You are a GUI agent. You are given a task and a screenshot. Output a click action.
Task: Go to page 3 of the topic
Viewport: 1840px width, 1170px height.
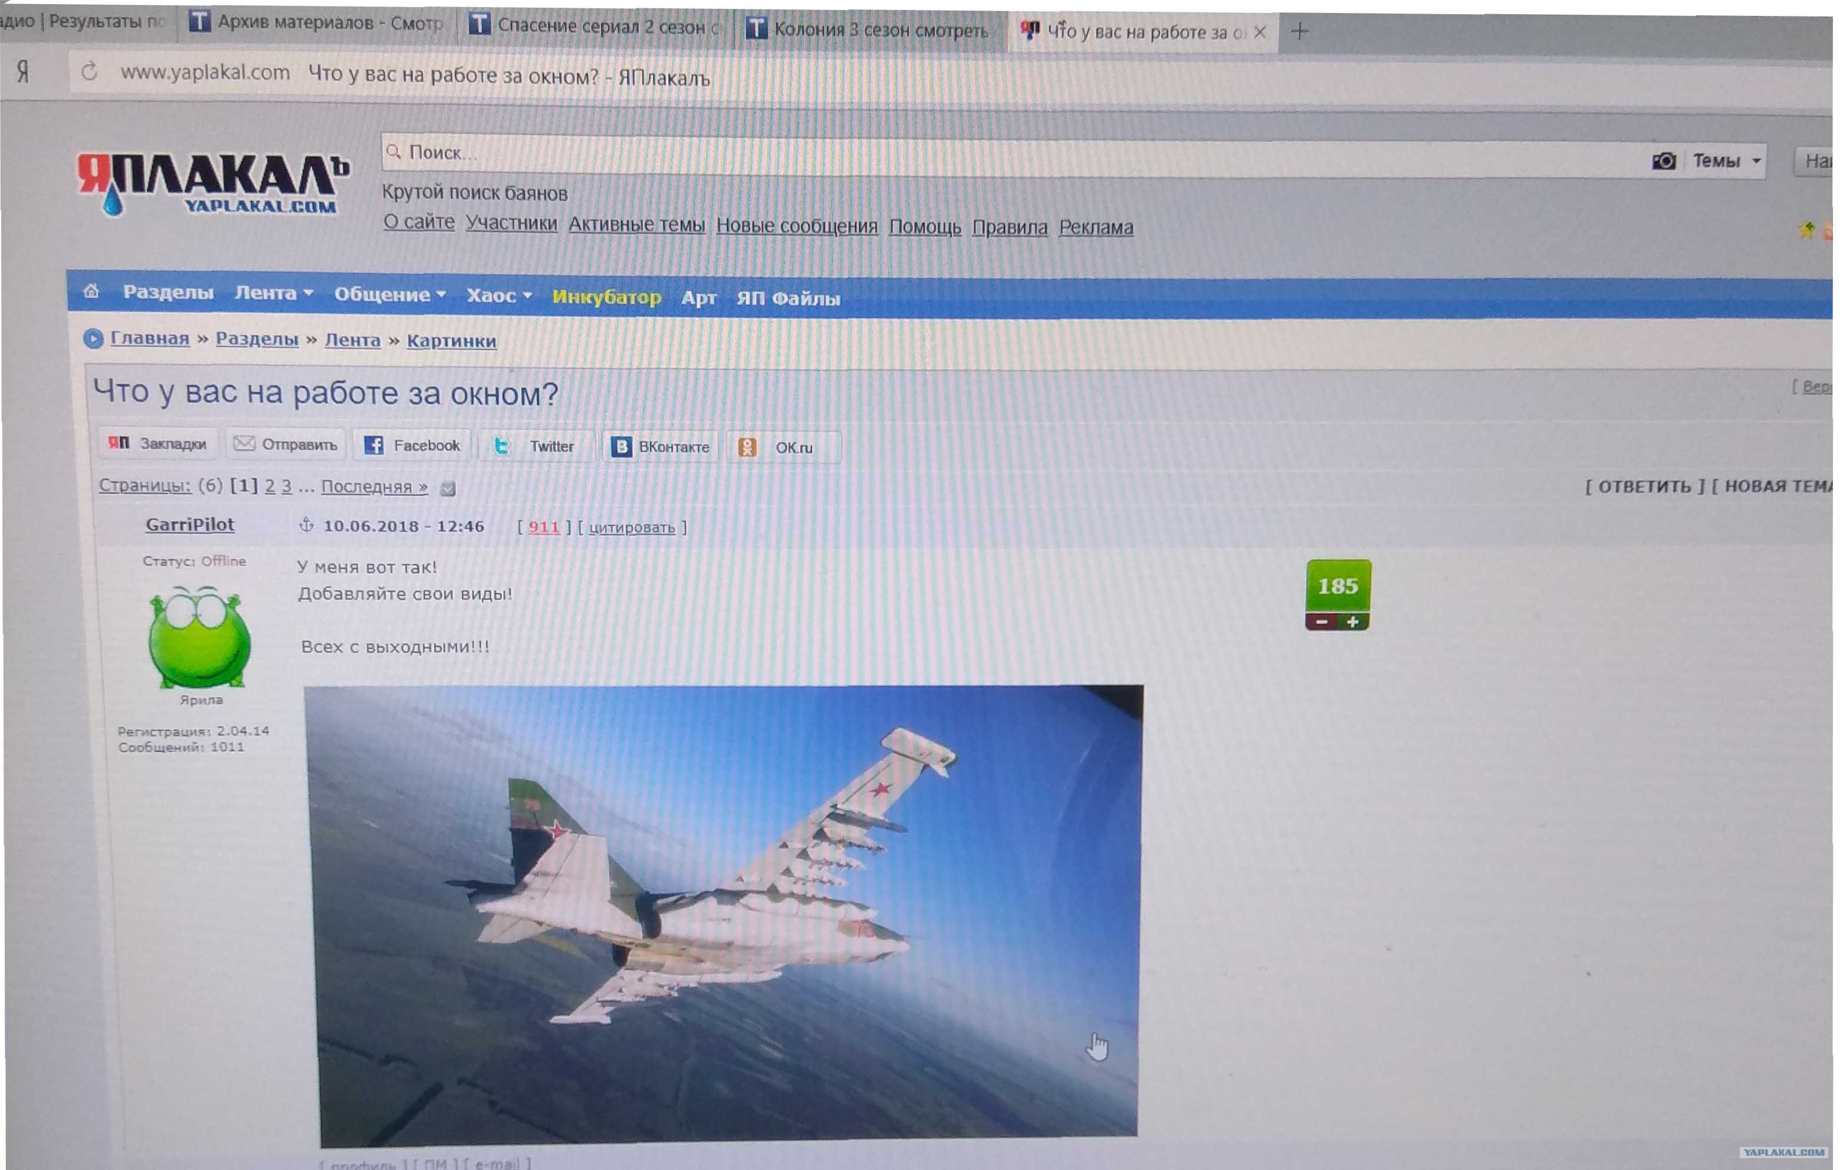click(286, 486)
